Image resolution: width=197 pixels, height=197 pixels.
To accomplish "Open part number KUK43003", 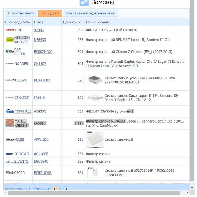I will (x=42, y=80).
